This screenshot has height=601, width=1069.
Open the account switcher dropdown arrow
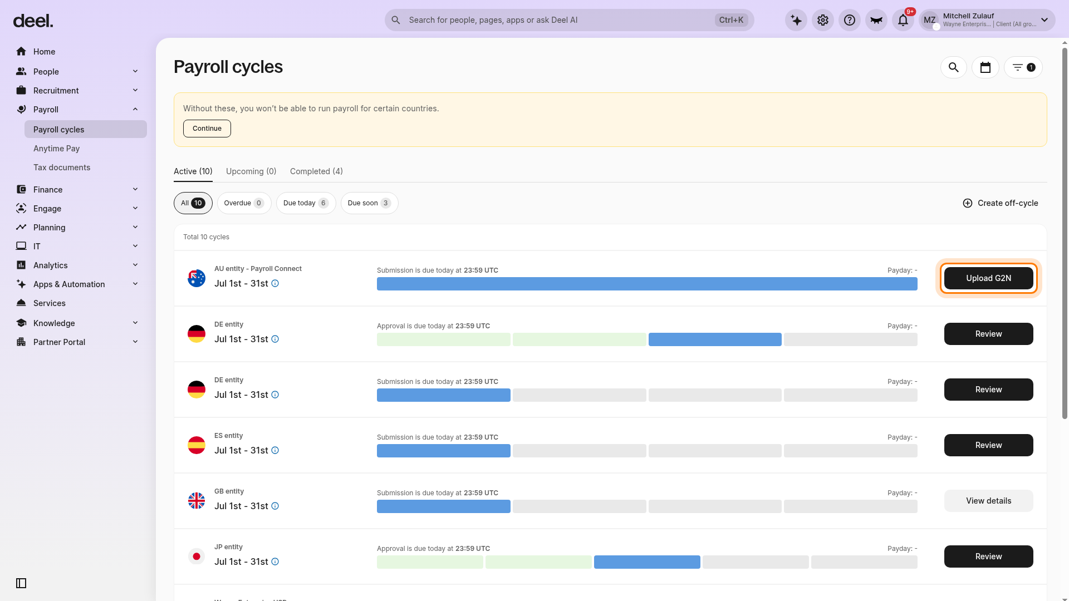pyautogui.click(x=1045, y=20)
